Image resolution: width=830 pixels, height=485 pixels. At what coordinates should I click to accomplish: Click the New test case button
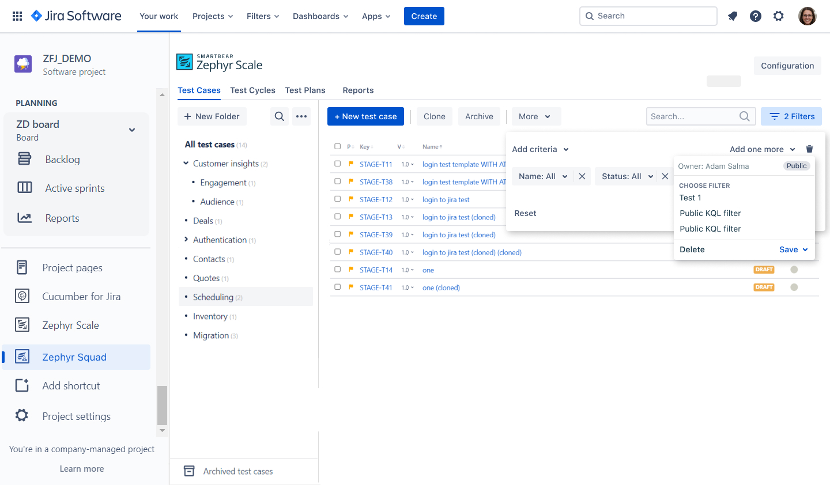[x=365, y=116]
